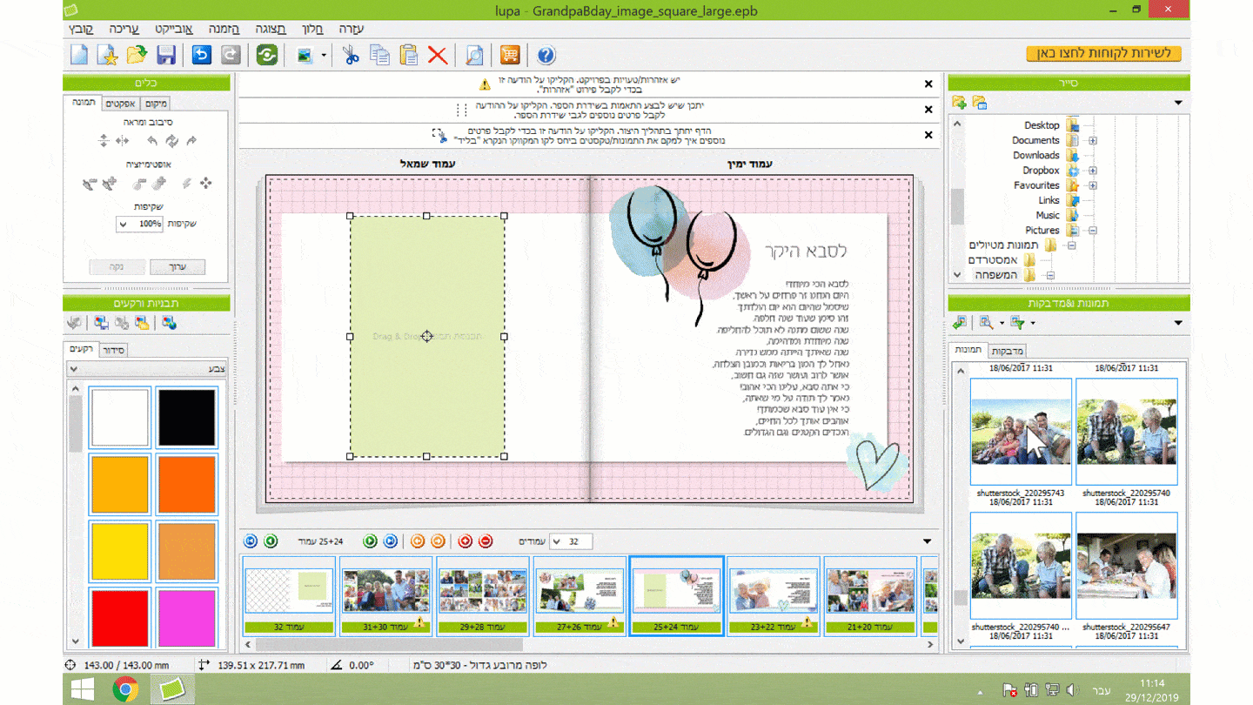This screenshot has width=1253, height=705.
Task: Click the green sync refresh icon
Action: [x=267, y=55]
